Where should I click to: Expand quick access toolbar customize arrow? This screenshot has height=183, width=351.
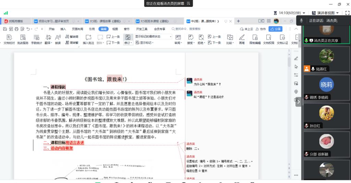(x=42, y=29)
